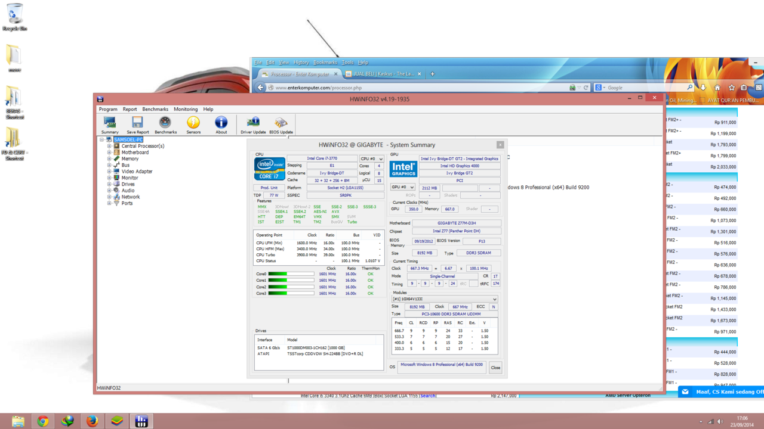764x429 pixels.
Task: Switch to Processor - Enter Komputer tab
Action: click(x=300, y=74)
